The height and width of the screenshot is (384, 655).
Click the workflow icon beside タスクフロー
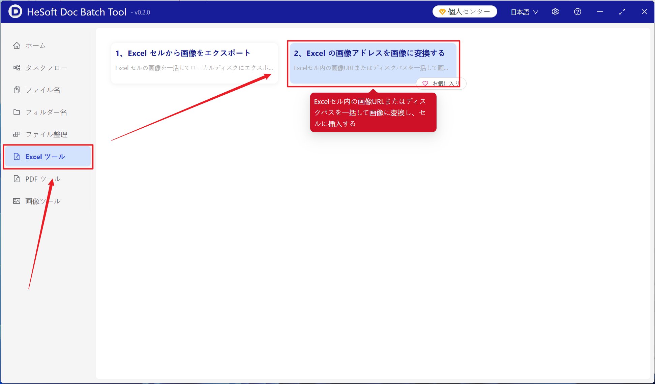[x=17, y=68]
